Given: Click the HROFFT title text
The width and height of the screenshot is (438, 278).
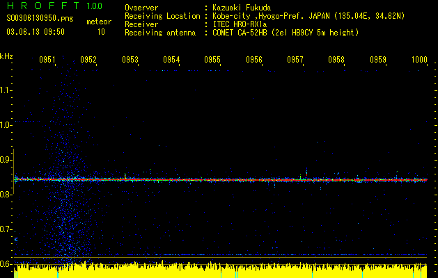Looking at the screenshot, I should click(x=43, y=6).
